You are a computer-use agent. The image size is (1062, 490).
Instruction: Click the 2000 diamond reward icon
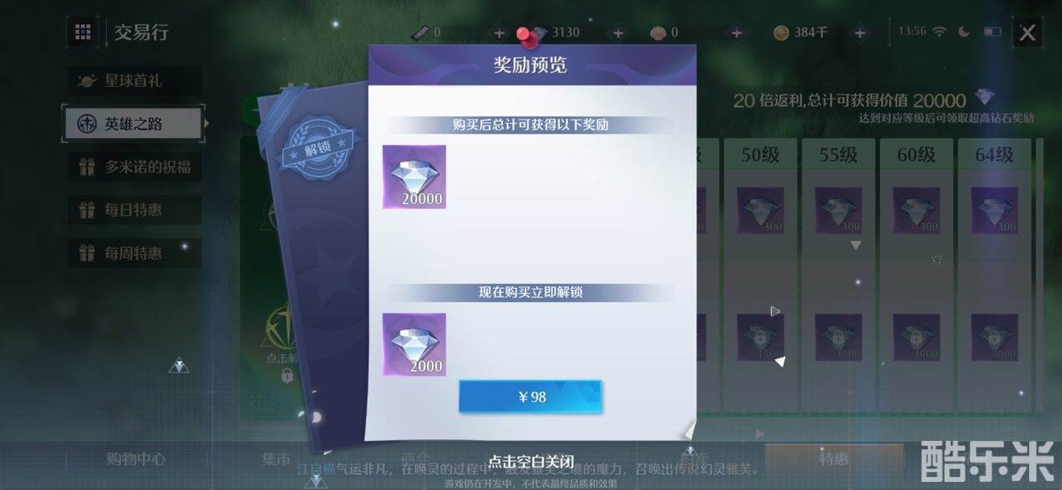(414, 345)
